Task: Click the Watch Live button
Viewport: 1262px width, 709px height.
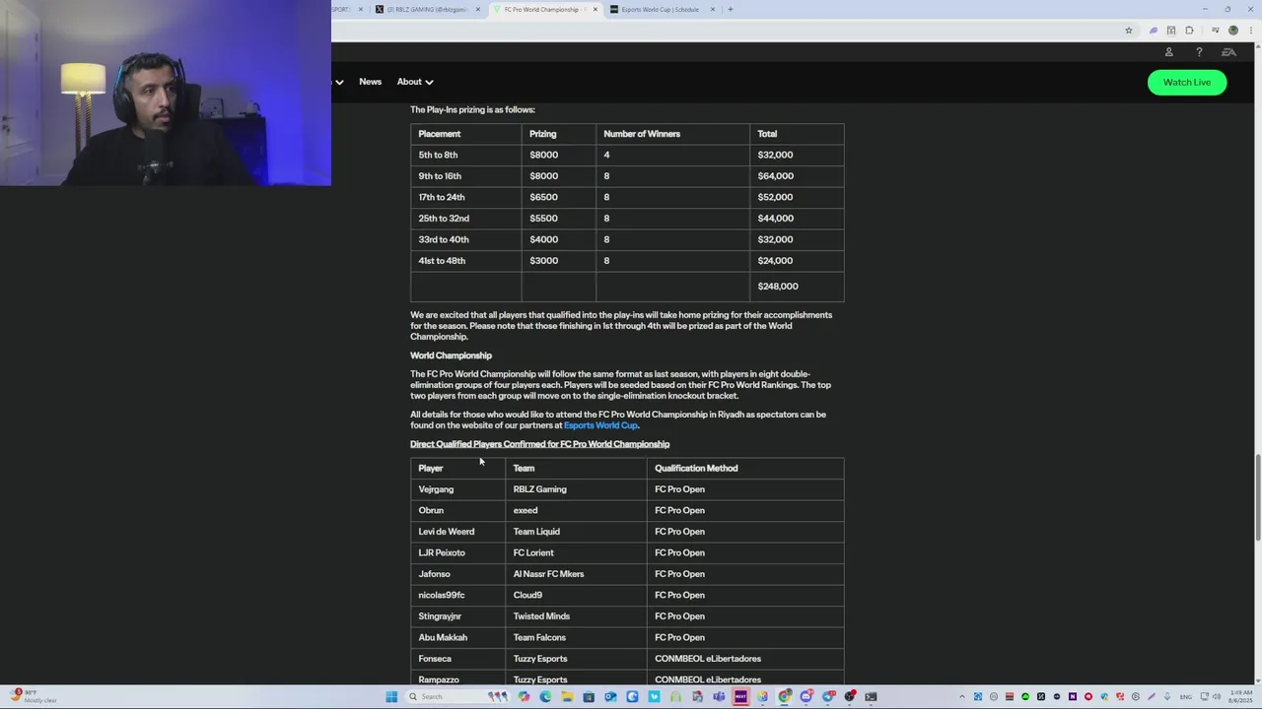Action: (1187, 82)
